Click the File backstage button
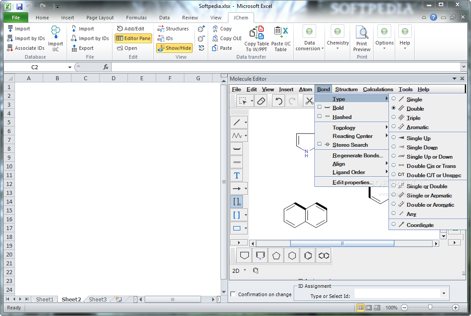 (16, 18)
